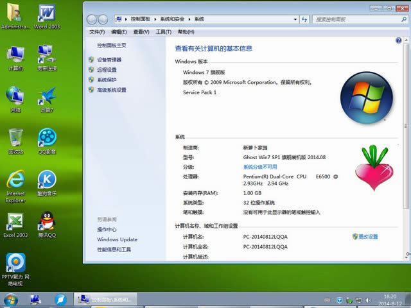
Task: Click the 远程设置 shield link
Action: [107, 70]
